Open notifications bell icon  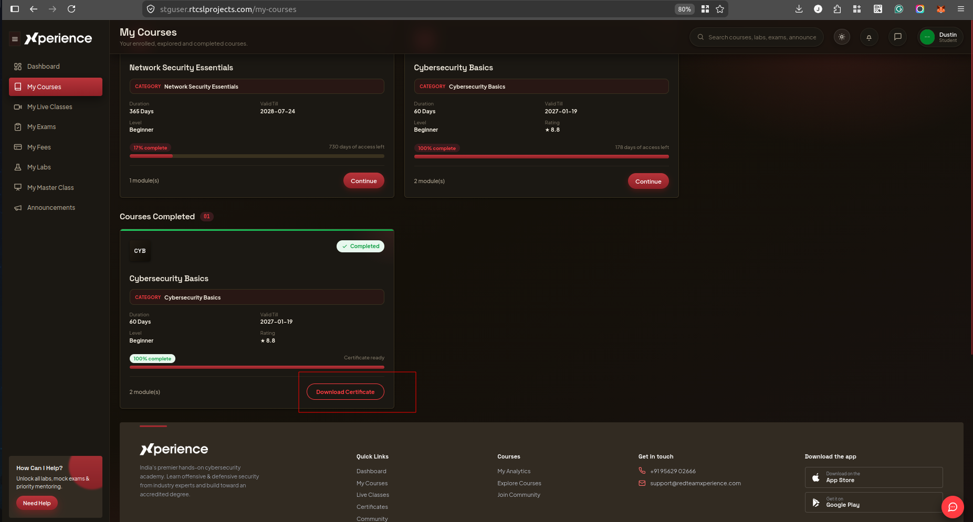[x=869, y=37]
